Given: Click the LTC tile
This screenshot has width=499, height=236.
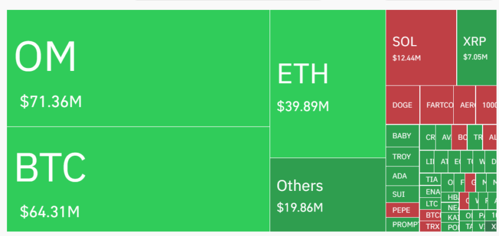Looking at the screenshot, I should 430,204.
